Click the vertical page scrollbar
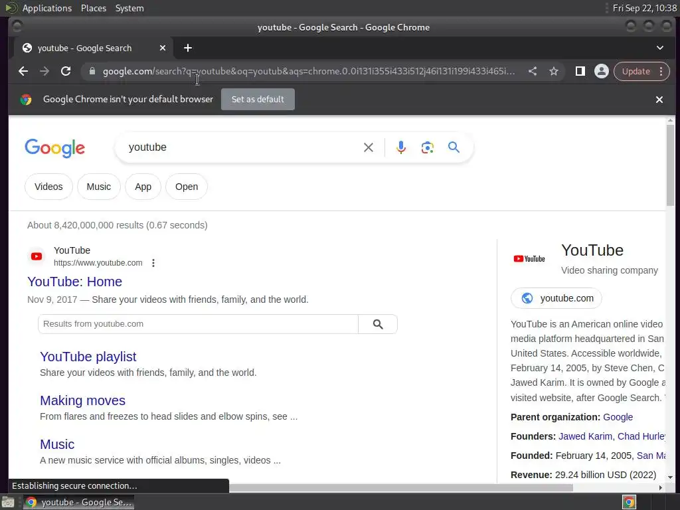Screen dimensions: 680x510 click(x=670, y=165)
